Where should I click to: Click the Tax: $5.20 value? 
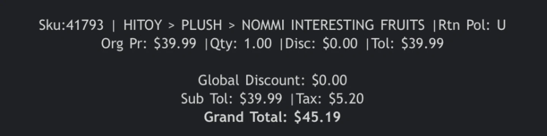pyautogui.click(x=330, y=99)
